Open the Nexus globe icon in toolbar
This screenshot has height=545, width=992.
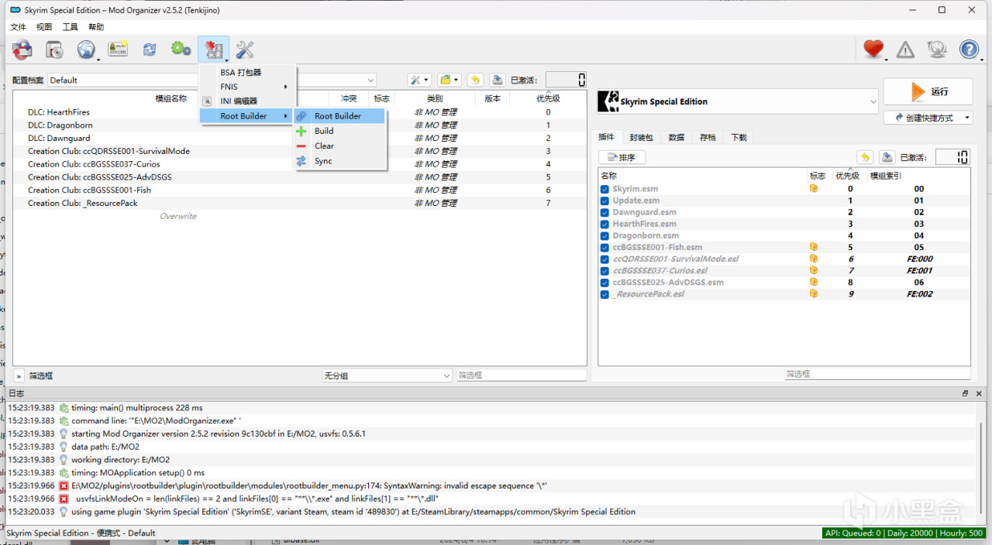tap(86, 50)
